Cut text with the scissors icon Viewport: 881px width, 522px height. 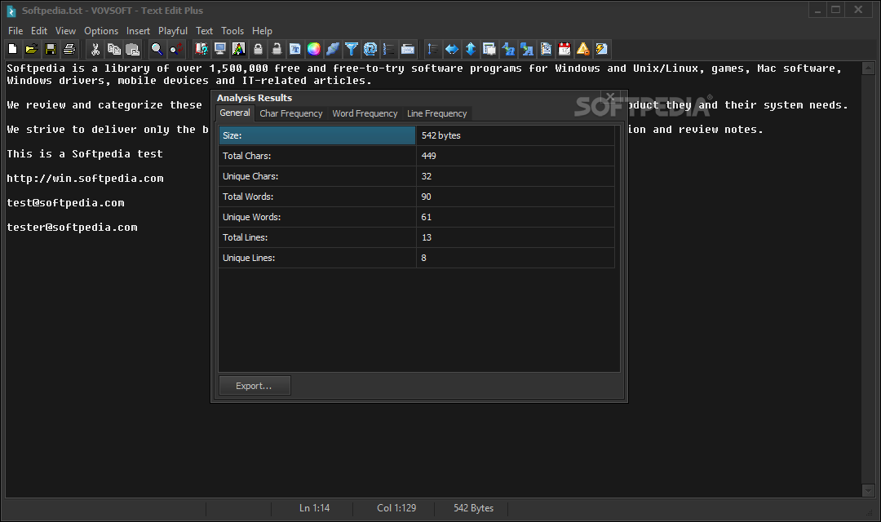click(95, 50)
